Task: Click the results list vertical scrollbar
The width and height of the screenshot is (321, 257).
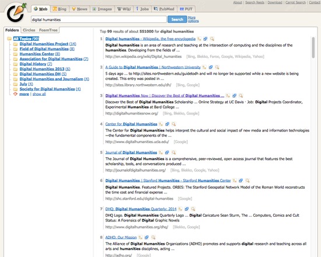Action: pos(313,47)
